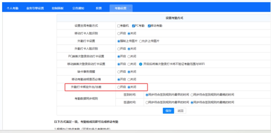
Task: Click the blue 保存 button
Action: click(x=168, y=111)
